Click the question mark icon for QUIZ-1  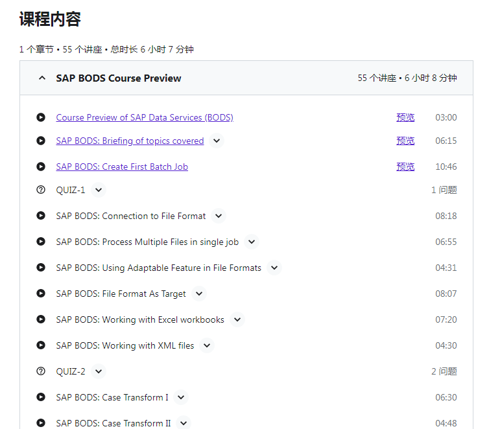(x=41, y=190)
